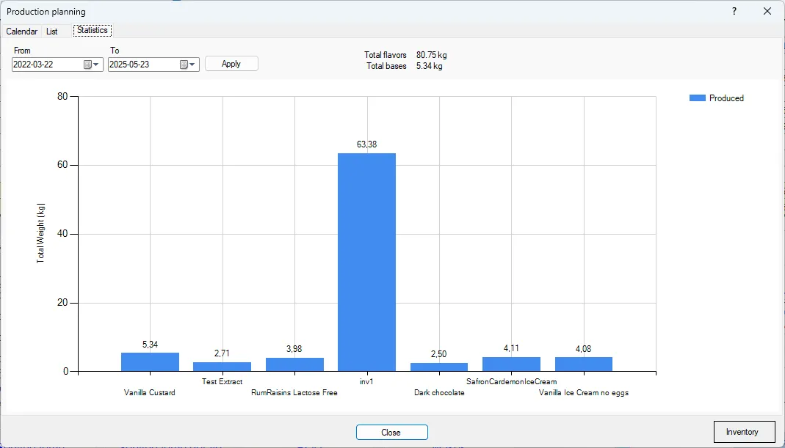Click the Vanilla Ice Cream no eggs label

(x=584, y=392)
